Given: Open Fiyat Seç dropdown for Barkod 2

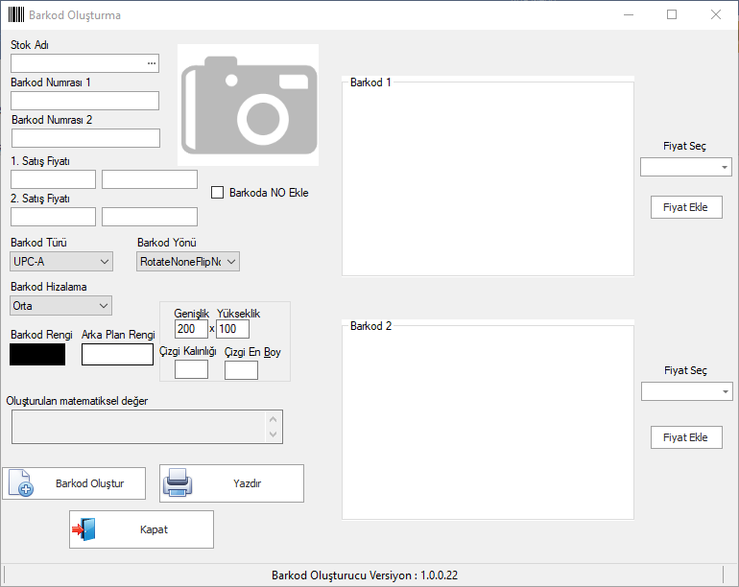Looking at the screenshot, I should [x=685, y=391].
